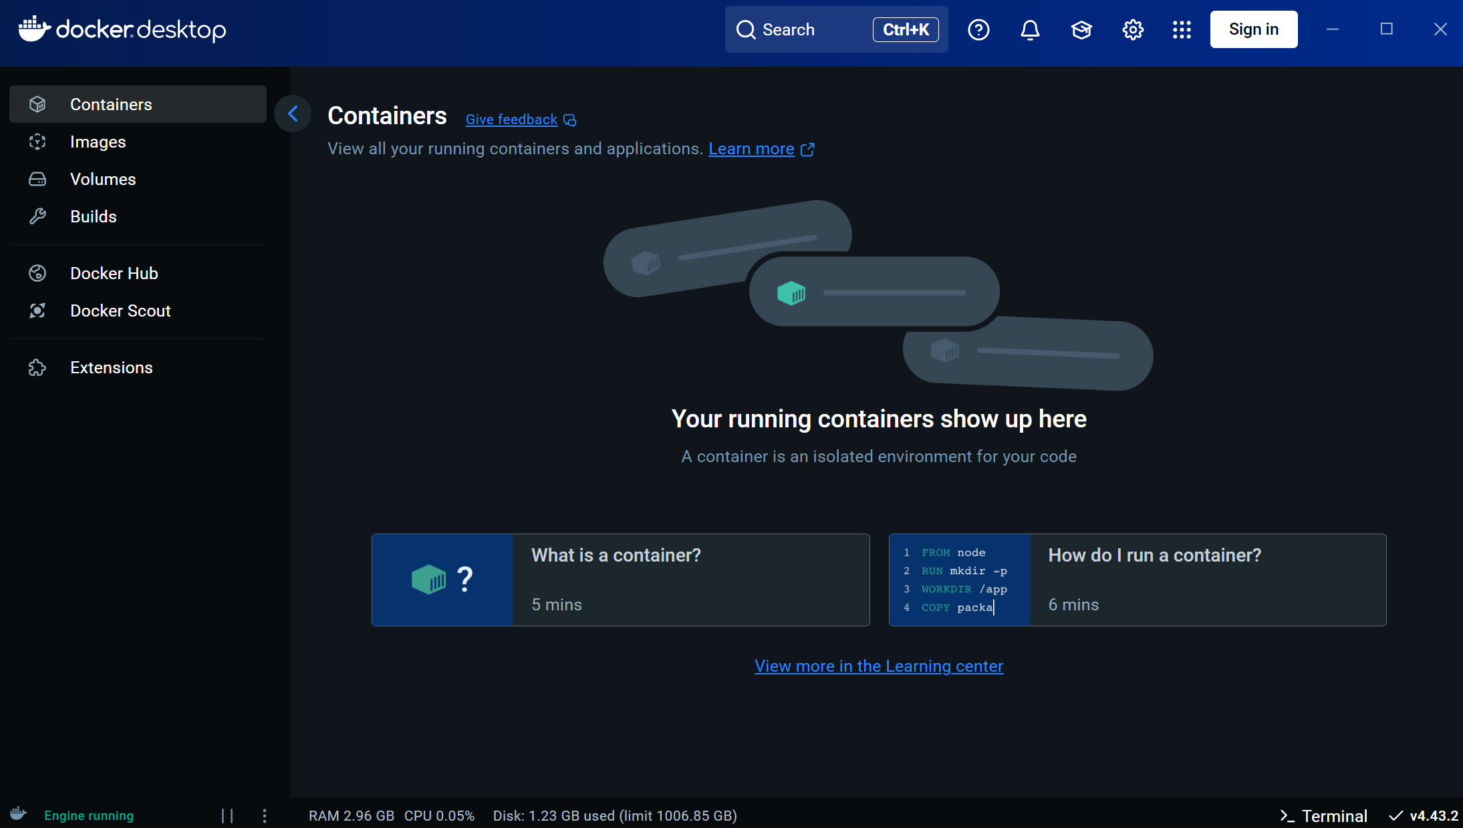Image resolution: width=1463 pixels, height=828 pixels.
Task: Open the Learning center graduation cap icon
Action: pyautogui.click(x=1081, y=30)
